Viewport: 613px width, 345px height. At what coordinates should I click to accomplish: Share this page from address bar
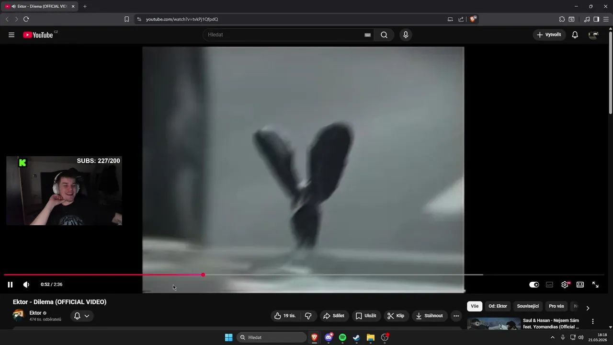pyautogui.click(x=461, y=19)
